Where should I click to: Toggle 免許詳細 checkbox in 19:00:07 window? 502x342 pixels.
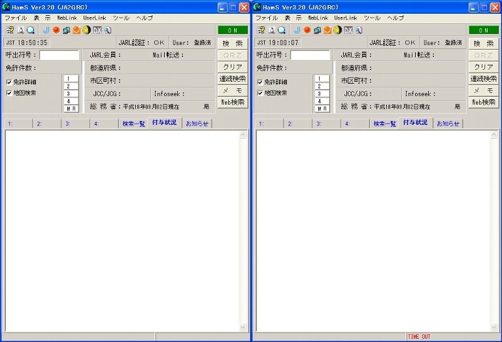coord(260,82)
